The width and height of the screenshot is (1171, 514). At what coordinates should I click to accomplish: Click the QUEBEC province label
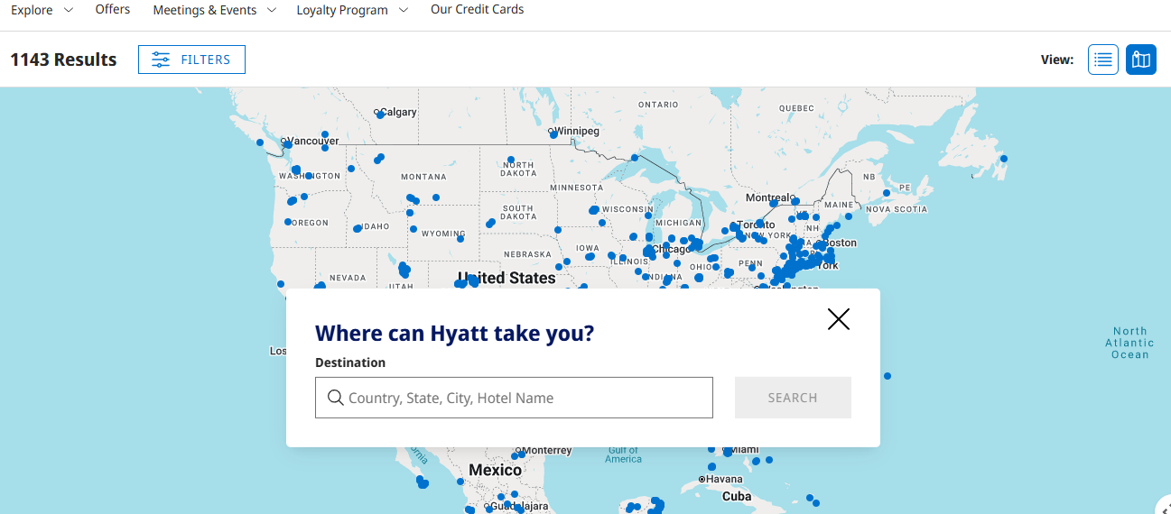796,107
